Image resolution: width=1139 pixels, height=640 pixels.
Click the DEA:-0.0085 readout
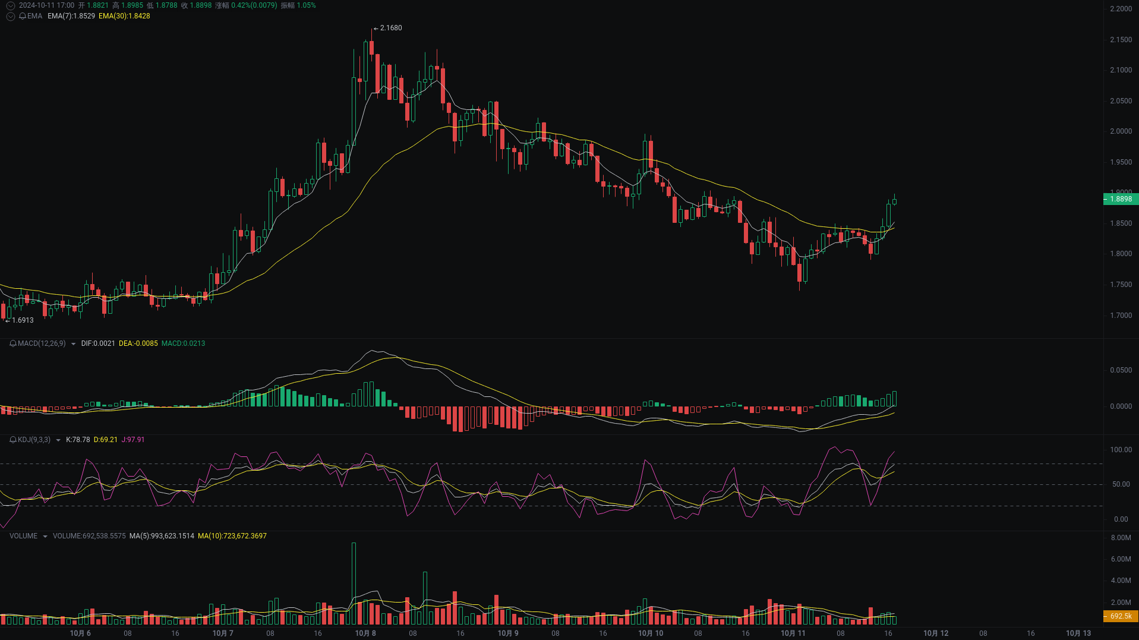[x=138, y=343]
